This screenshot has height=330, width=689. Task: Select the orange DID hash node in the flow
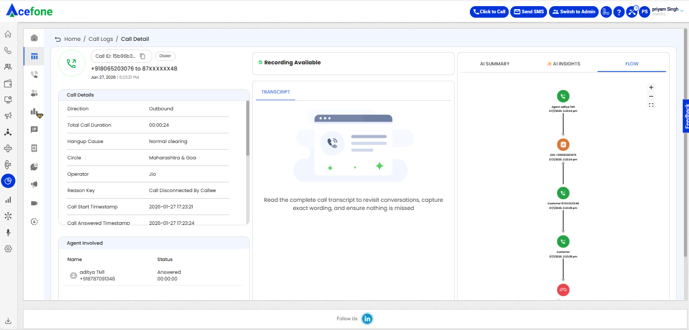[563, 145]
